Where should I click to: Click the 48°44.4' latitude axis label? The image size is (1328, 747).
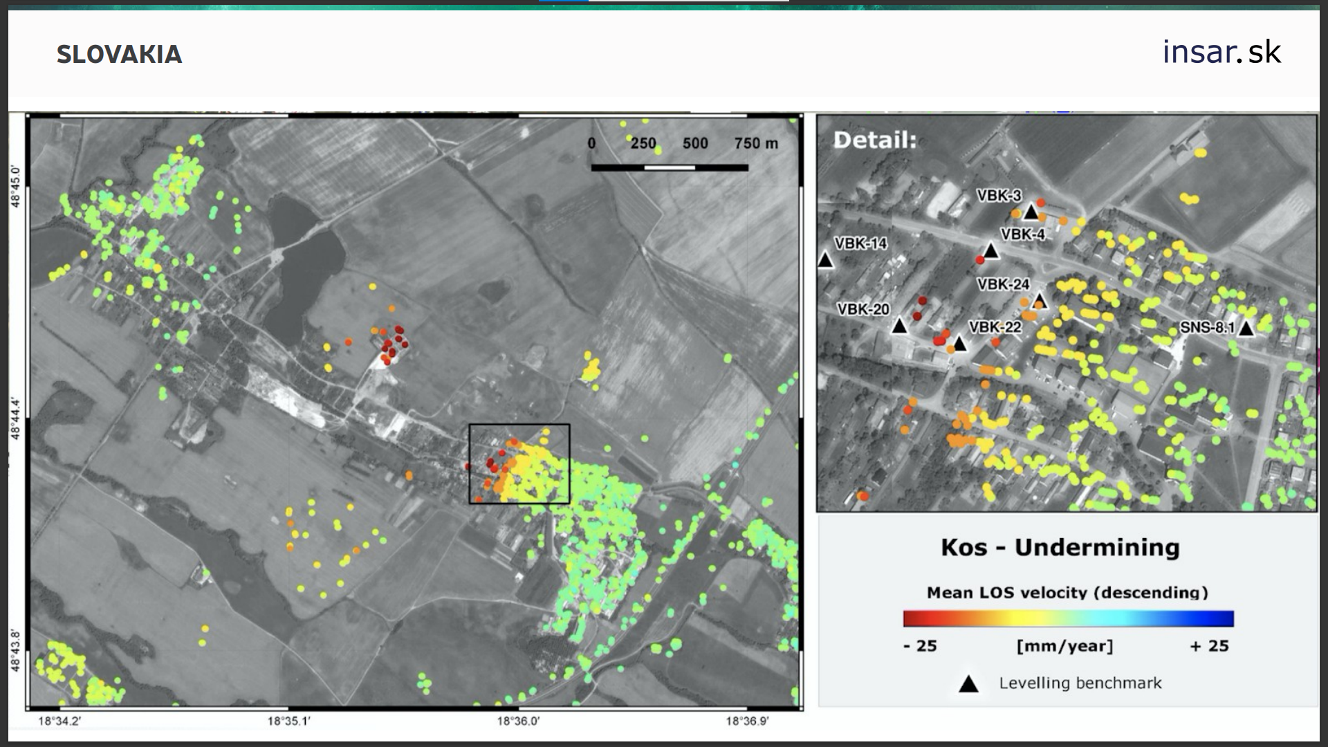coord(17,418)
